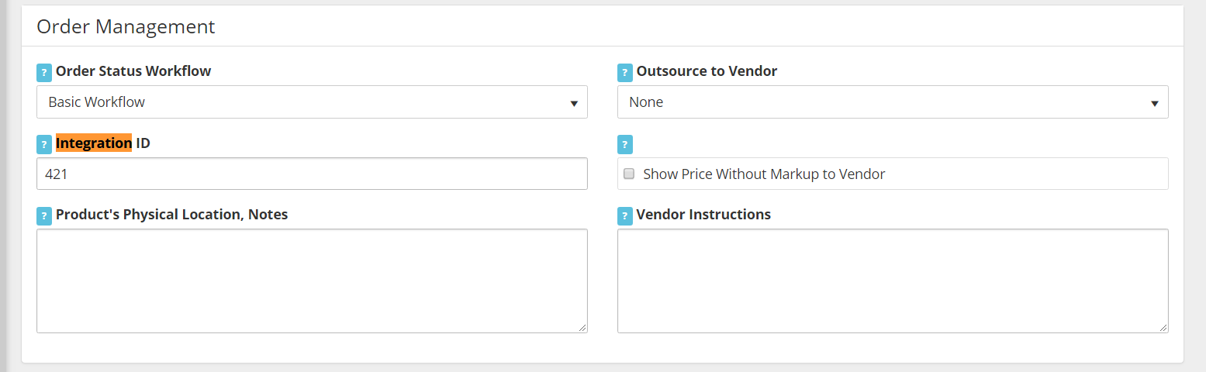
Task: Click help icon beside Outsource to Vendor
Action: (x=625, y=72)
